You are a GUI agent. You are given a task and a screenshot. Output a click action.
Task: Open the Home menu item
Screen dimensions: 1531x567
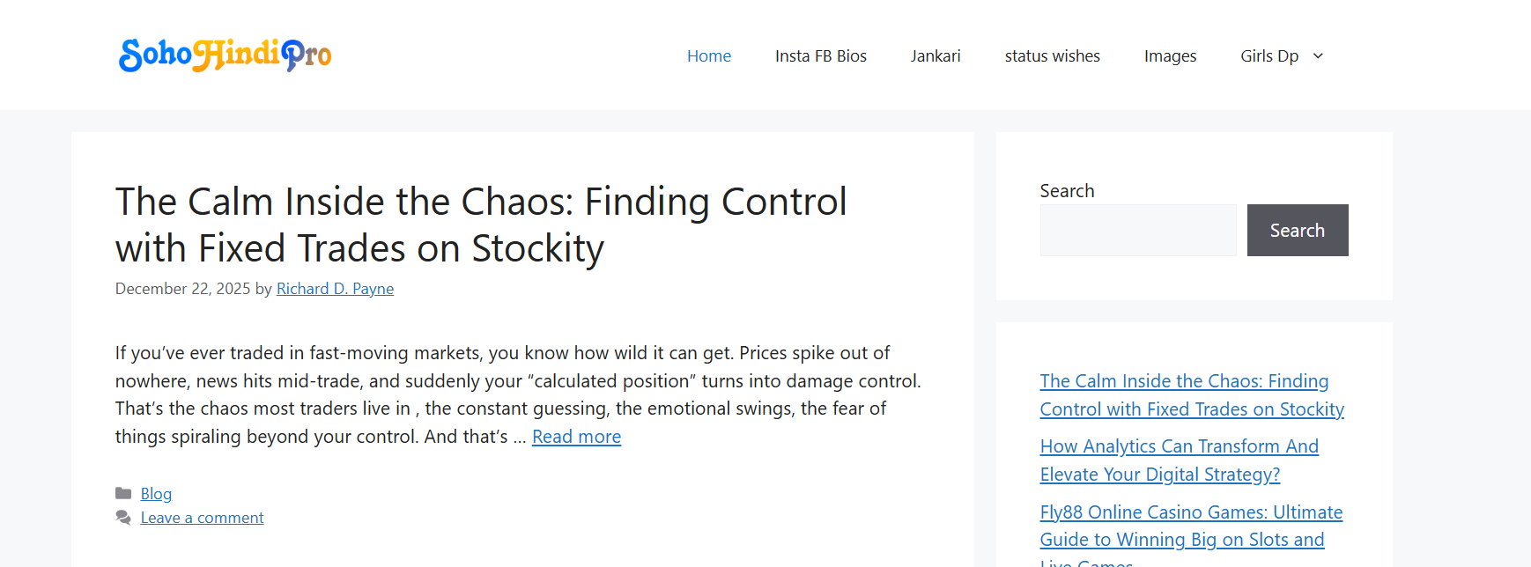click(708, 55)
